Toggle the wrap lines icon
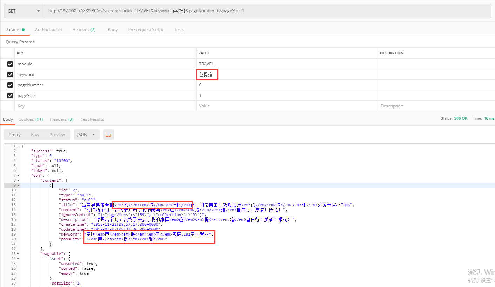The image size is (495, 287). (108, 134)
